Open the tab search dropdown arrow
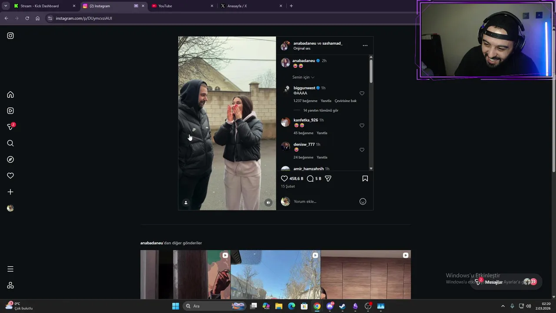 tap(5, 6)
